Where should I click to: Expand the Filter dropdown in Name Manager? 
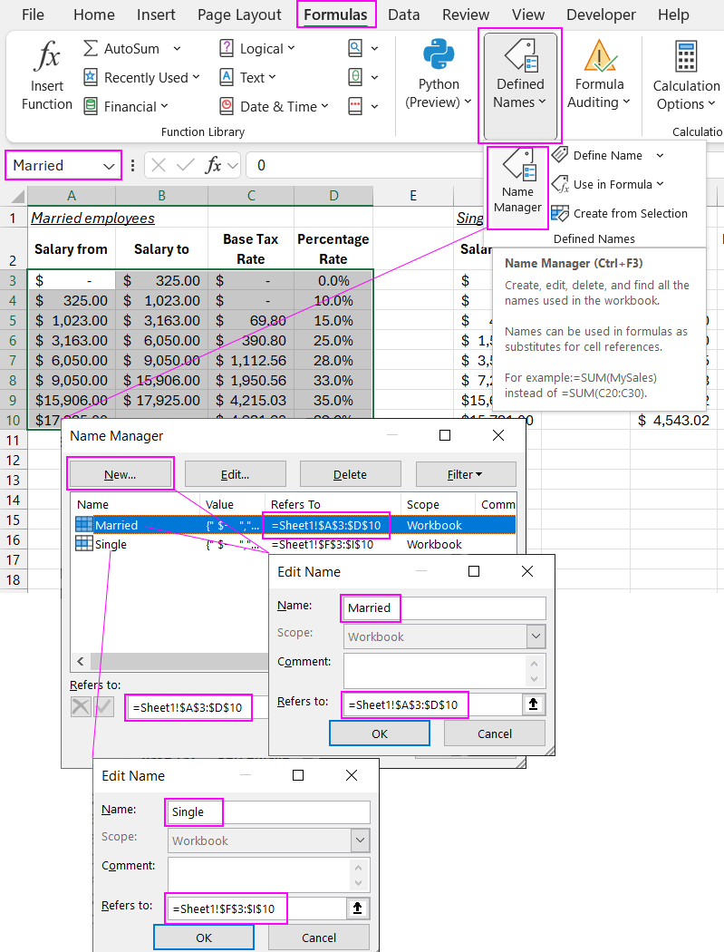(466, 474)
